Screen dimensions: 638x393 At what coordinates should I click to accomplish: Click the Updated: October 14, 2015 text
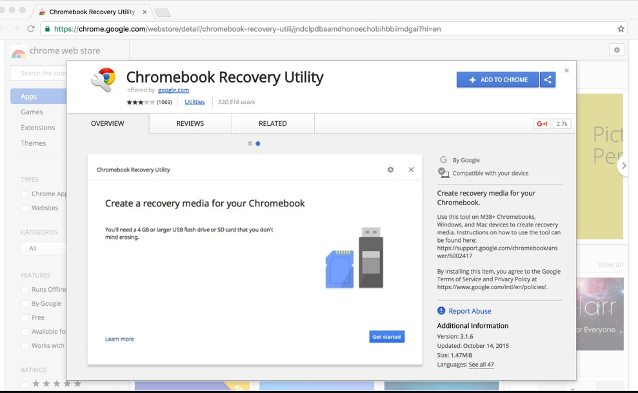(473, 346)
